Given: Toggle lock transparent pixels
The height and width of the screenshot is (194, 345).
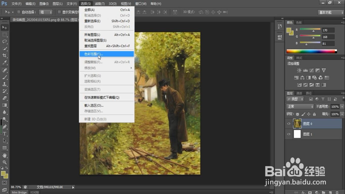Looking at the screenshot, I should 298,114.
